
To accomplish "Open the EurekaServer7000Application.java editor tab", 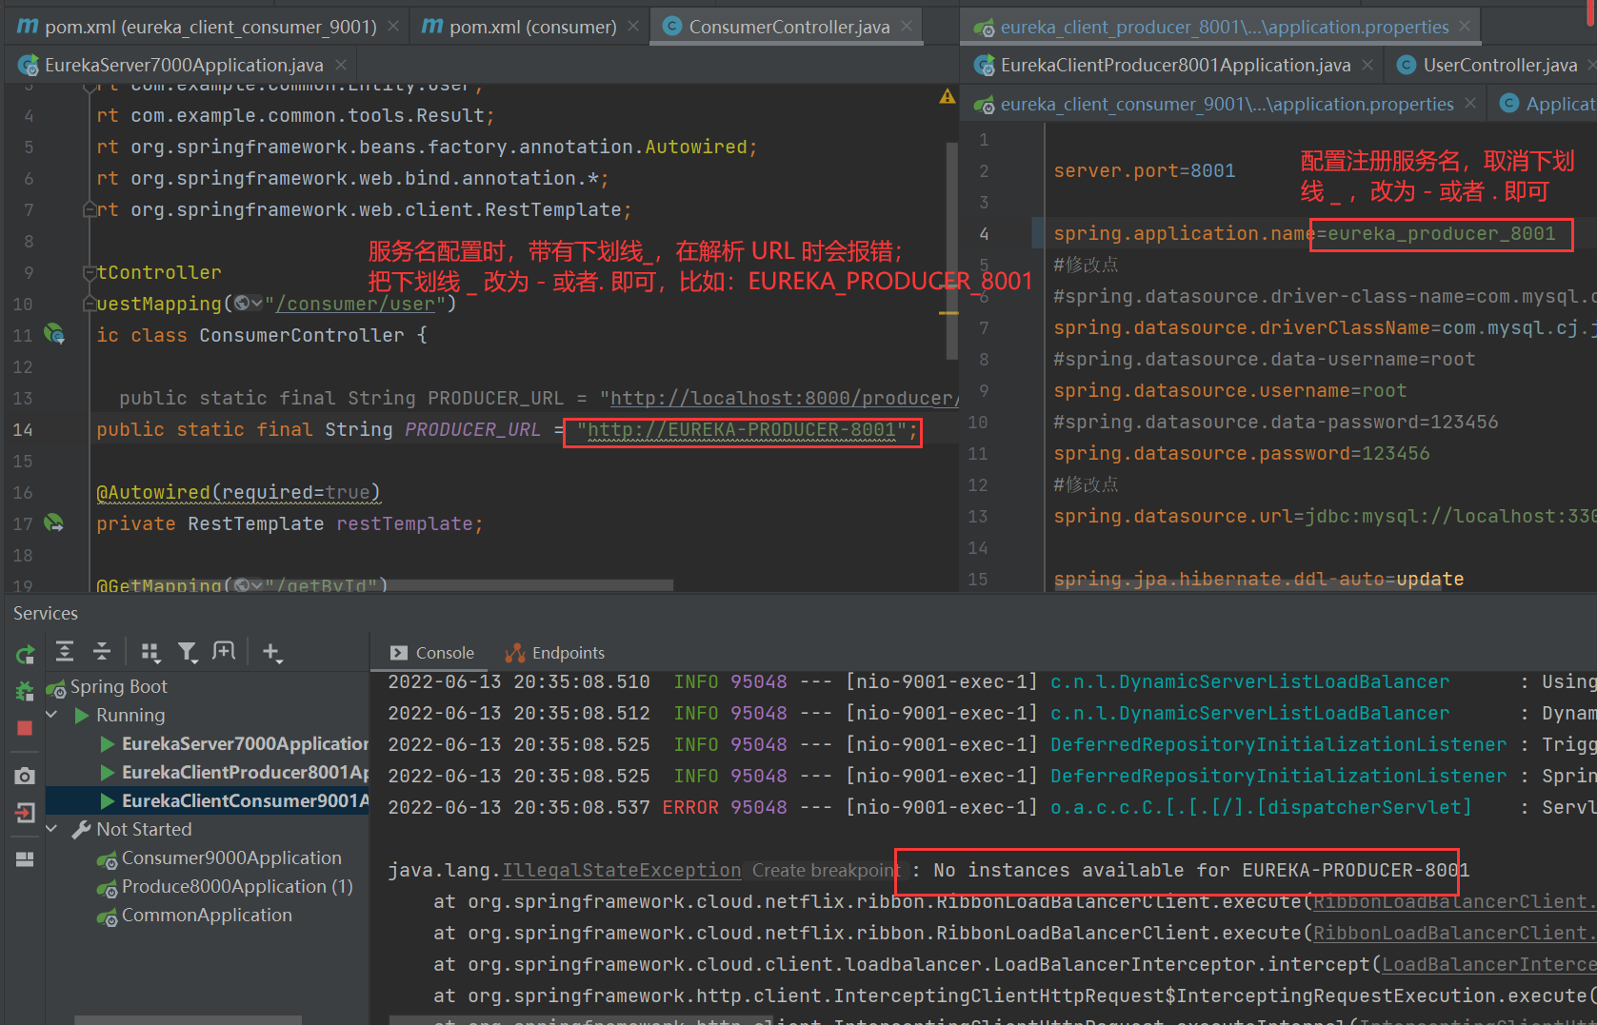I will (x=183, y=65).
